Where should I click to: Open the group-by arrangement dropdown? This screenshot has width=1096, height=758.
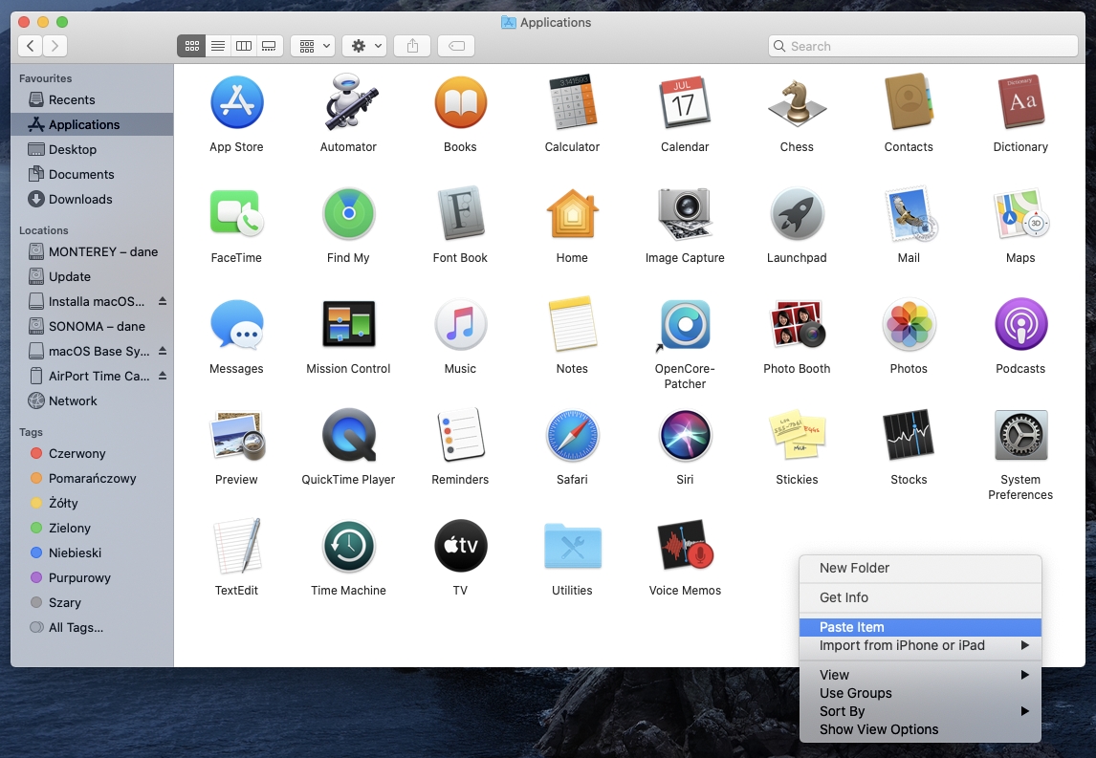pyautogui.click(x=313, y=46)
